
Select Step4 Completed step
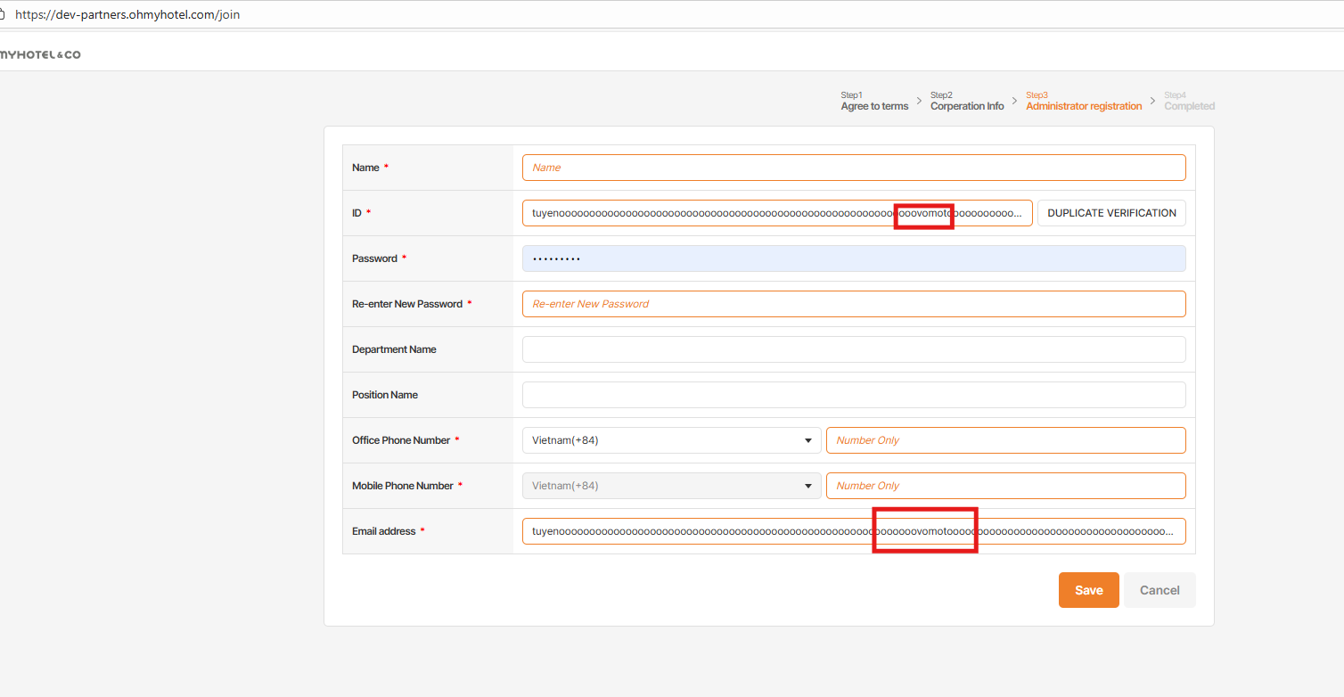pos(1189,102)
